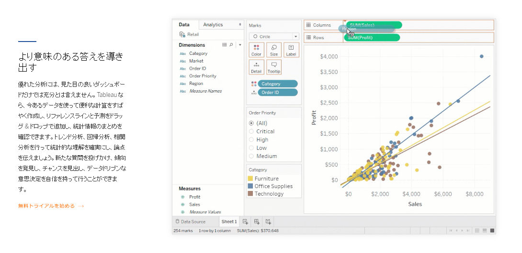Switch to the Analytics tab
The height and width of the screenshot is (253, 522).
213,24
